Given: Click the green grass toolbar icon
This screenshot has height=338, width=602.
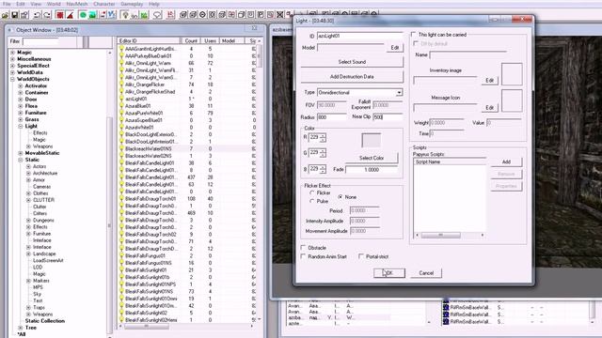Looking at the screenshot, I should pos(144,15).
